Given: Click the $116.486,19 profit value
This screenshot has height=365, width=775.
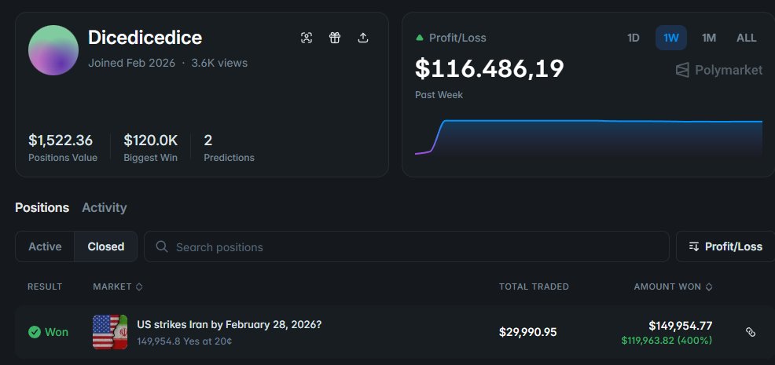Looking at the screenshot, I should [x=490, y=68].
